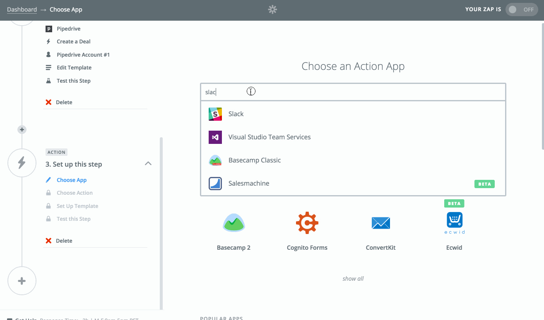Click the lightning bolt beside Create a Deal
The width and height of the screenshot is (544, 320).
[x=48, y=41]
